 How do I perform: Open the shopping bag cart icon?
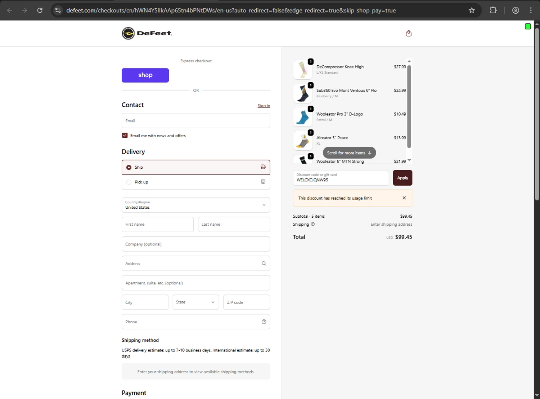coord(409,33)
